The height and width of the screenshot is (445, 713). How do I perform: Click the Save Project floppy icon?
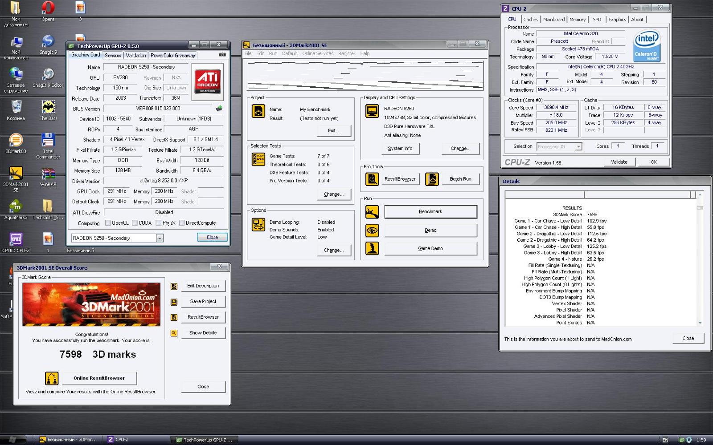(x=174, y=302)
